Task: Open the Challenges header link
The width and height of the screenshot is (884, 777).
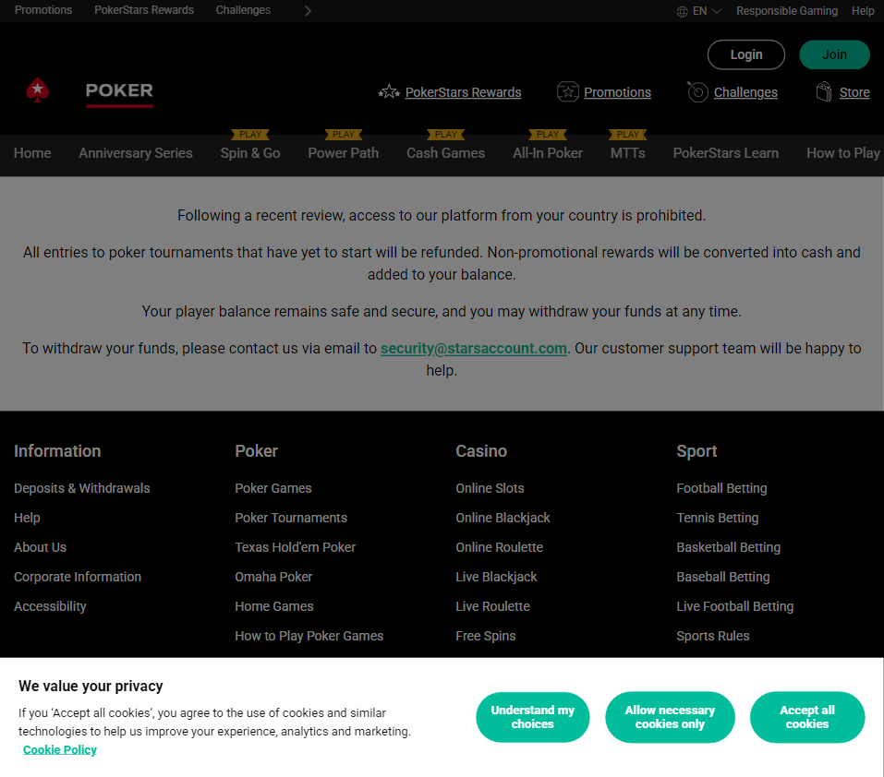Action: coord(745,92)
